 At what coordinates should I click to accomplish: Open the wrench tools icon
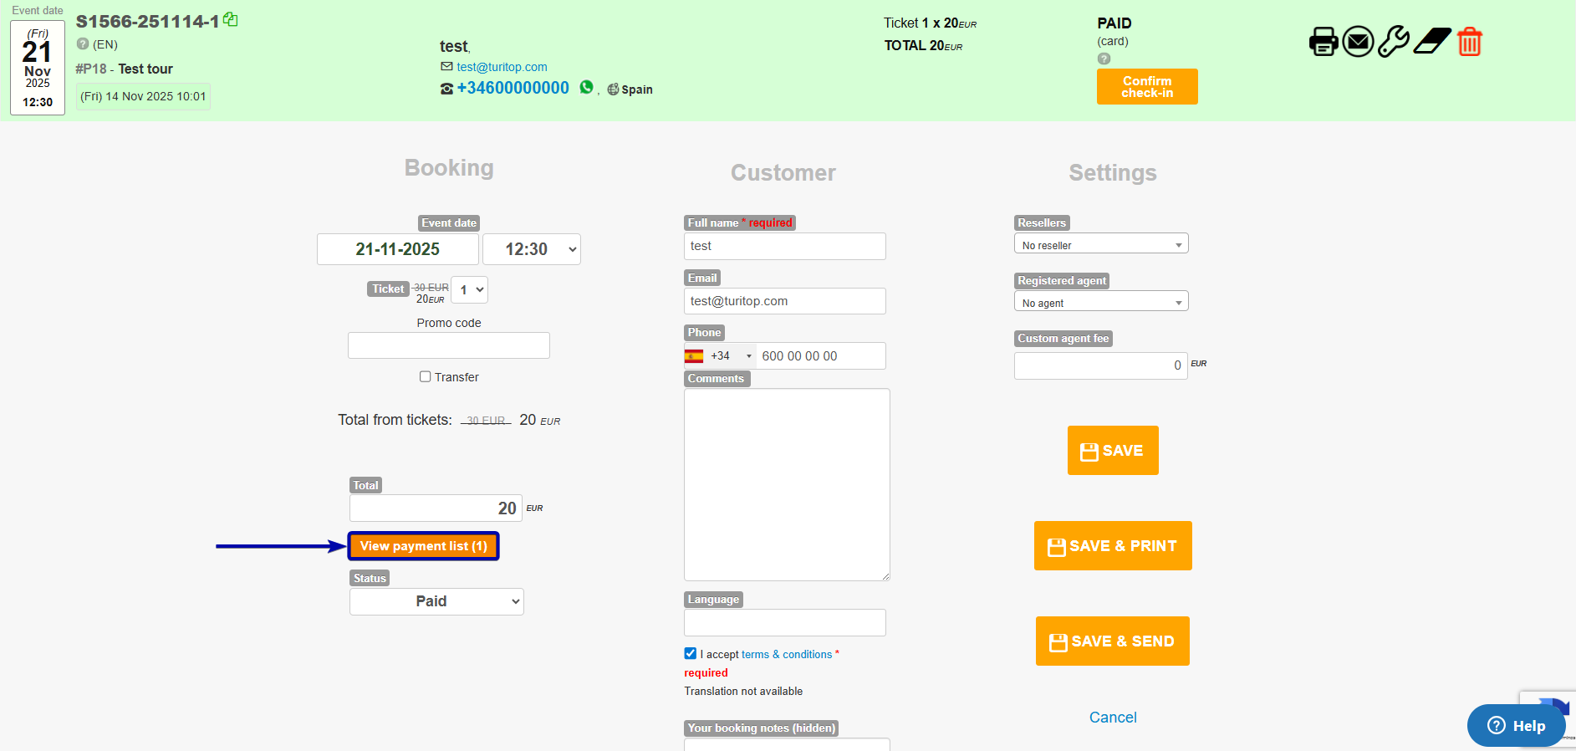pyautogui.click(x=1393, y=41)
